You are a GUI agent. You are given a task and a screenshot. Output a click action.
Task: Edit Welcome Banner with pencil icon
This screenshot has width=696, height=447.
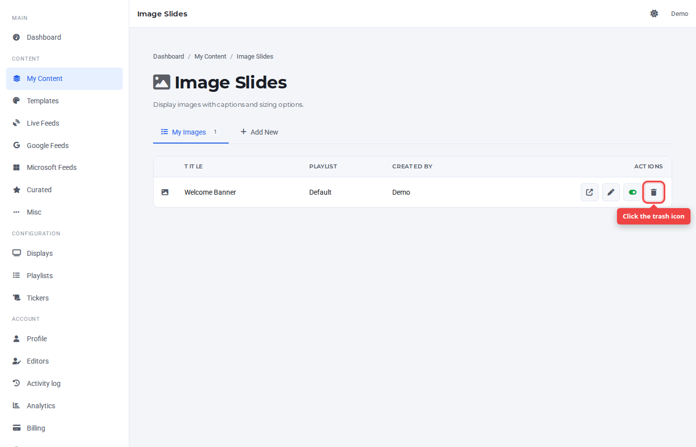(611, 192)
